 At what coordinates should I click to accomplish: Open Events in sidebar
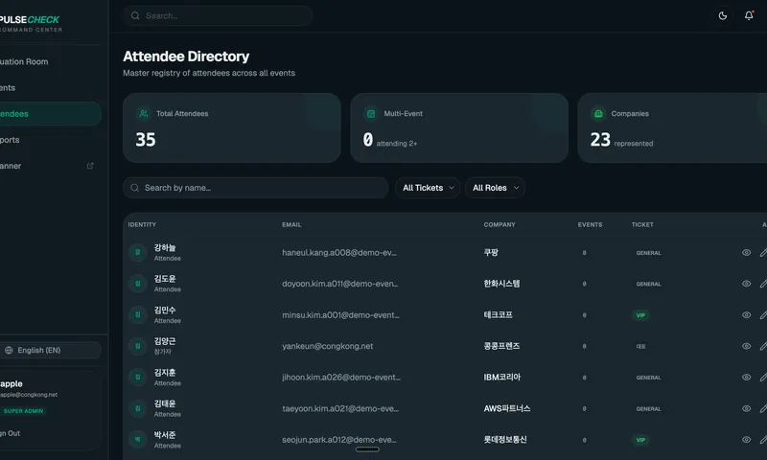coord(50,87)
